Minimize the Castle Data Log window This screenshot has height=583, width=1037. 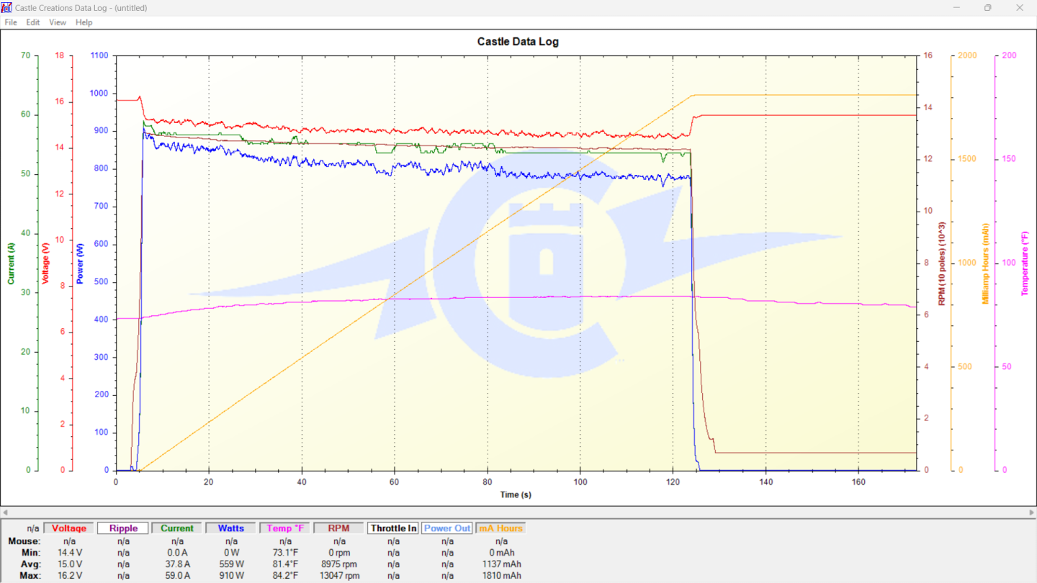pos(956,7)
